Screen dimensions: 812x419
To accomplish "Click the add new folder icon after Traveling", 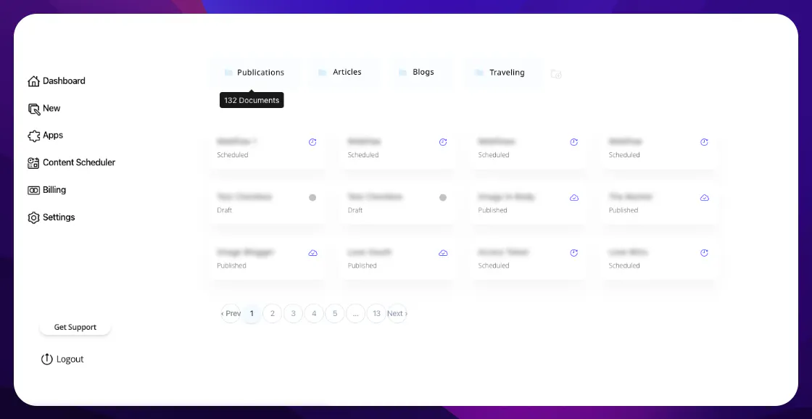I will point(556,74).
